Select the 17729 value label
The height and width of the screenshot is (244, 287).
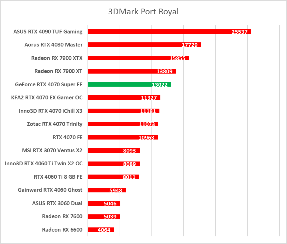pyautogui.click(x=190, y=45)
